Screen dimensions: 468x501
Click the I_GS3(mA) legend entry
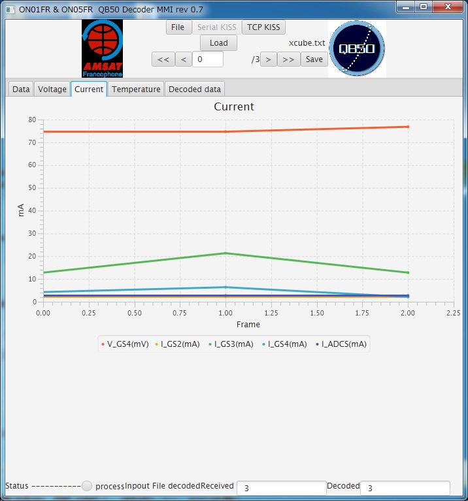pyautogui.click(x=231, y=344)
